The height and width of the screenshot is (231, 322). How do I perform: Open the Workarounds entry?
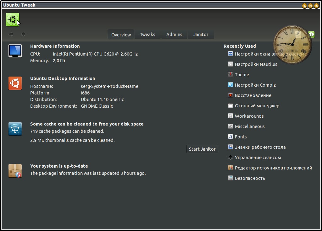[249, 116]
